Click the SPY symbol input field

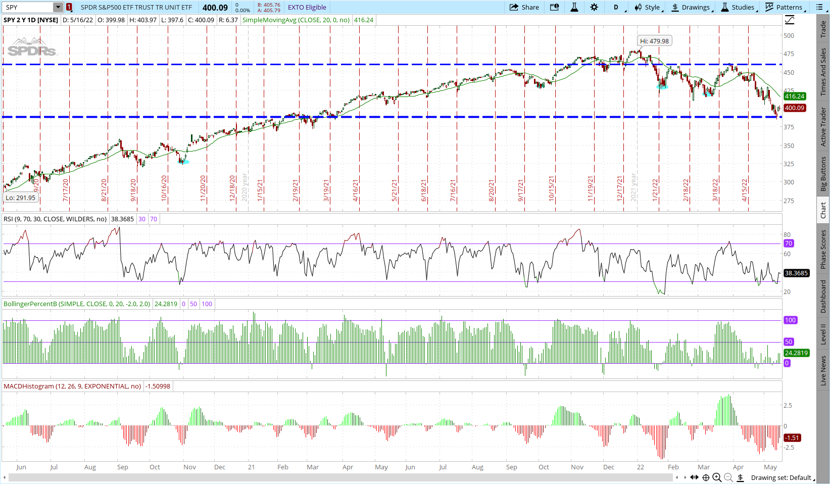(28, 7)
